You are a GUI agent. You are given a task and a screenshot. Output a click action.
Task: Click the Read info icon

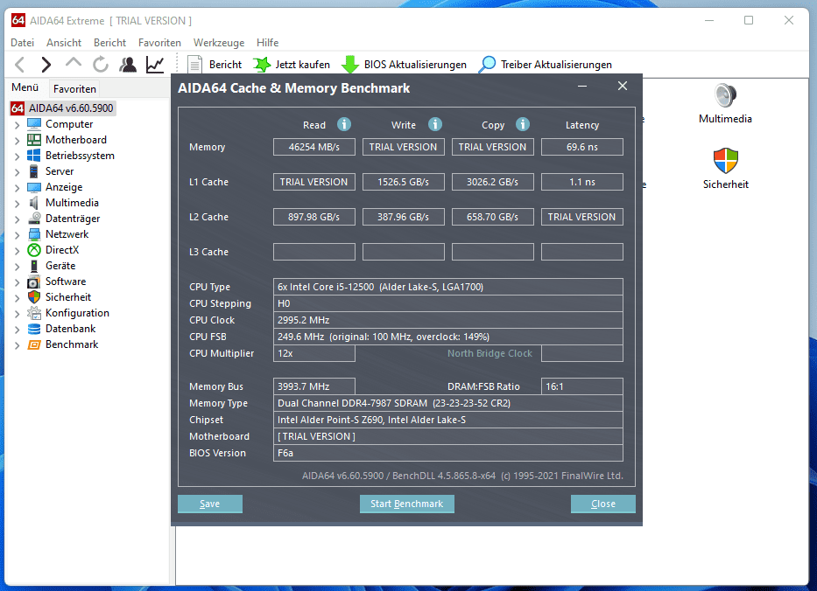coord(344,124)
